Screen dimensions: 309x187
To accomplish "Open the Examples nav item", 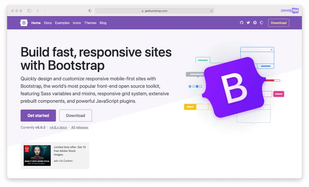I will (x=62, y=23).
